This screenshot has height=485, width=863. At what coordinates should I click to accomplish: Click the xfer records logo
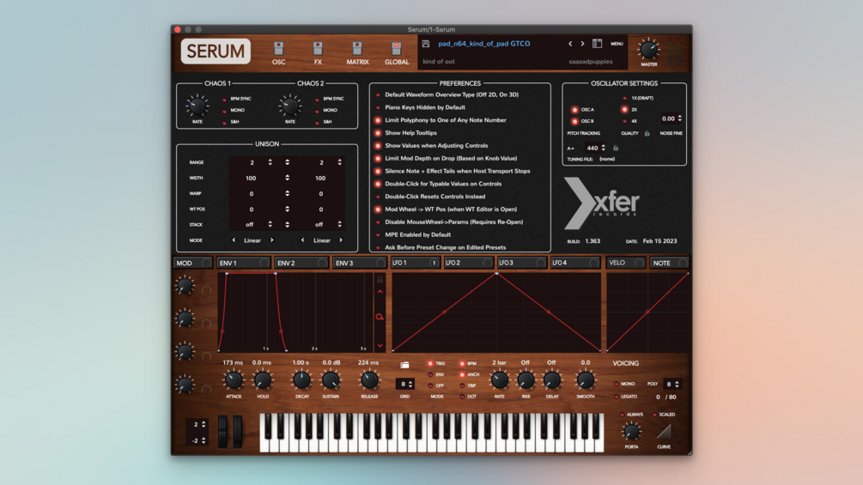pyautogui.click(x=602, y=203)
